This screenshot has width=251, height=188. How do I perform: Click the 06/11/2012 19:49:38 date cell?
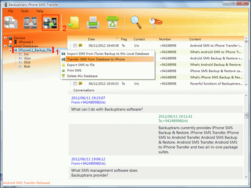tap(104, 46)
